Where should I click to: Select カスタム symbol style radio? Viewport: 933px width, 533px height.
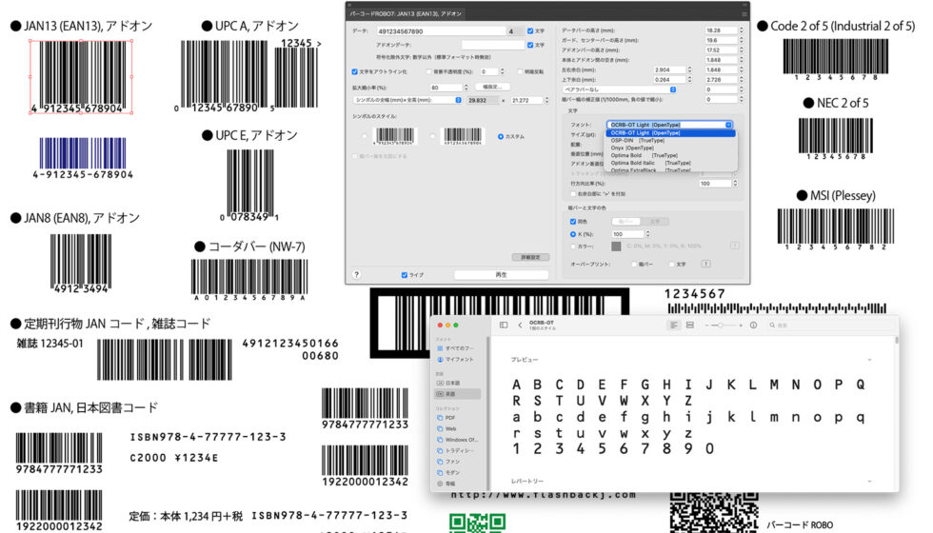click(x=501, y=136)
